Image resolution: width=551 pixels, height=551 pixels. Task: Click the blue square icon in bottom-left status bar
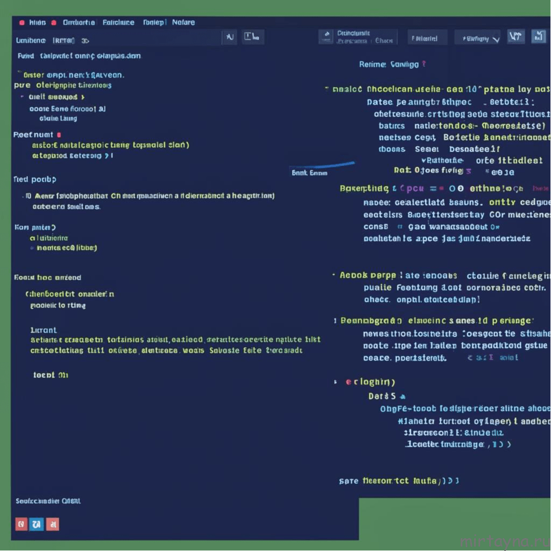tap(37, 524)
